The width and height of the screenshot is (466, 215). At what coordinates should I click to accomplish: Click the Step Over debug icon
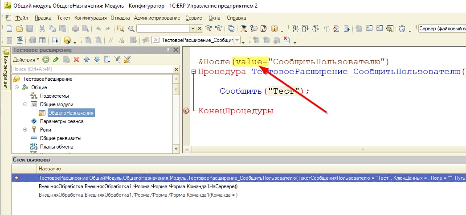point(305,29)
